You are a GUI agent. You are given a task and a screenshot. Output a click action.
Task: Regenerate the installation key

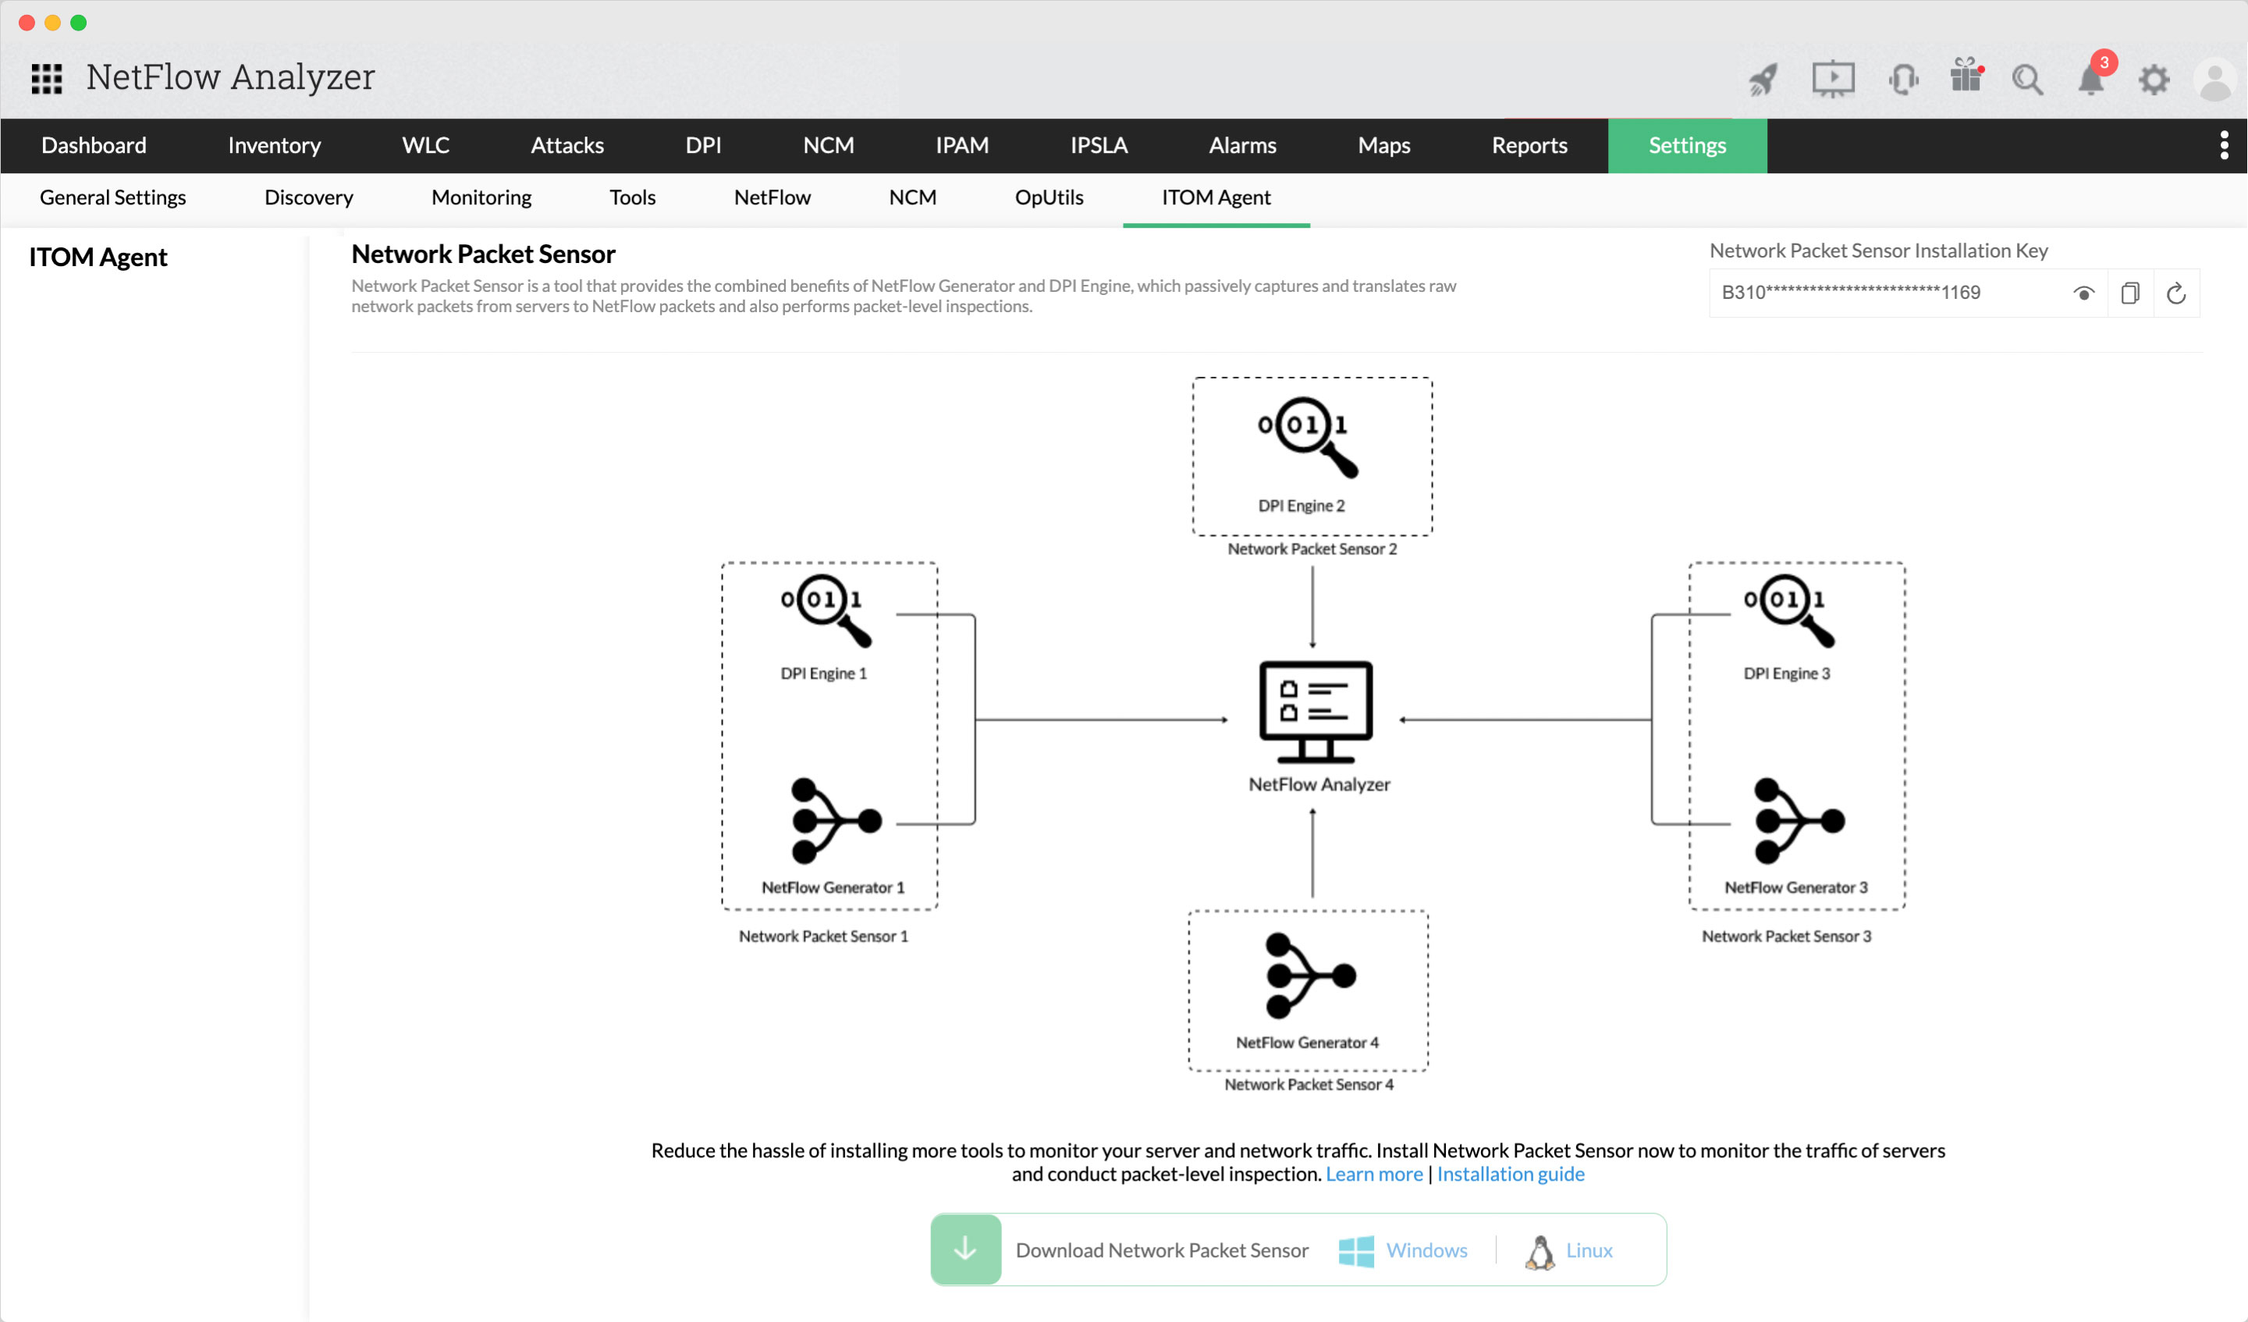(2177, 293)
